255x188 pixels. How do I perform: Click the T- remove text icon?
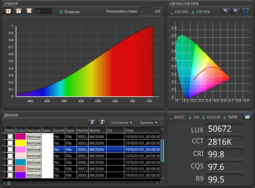(x=102, y=122)
